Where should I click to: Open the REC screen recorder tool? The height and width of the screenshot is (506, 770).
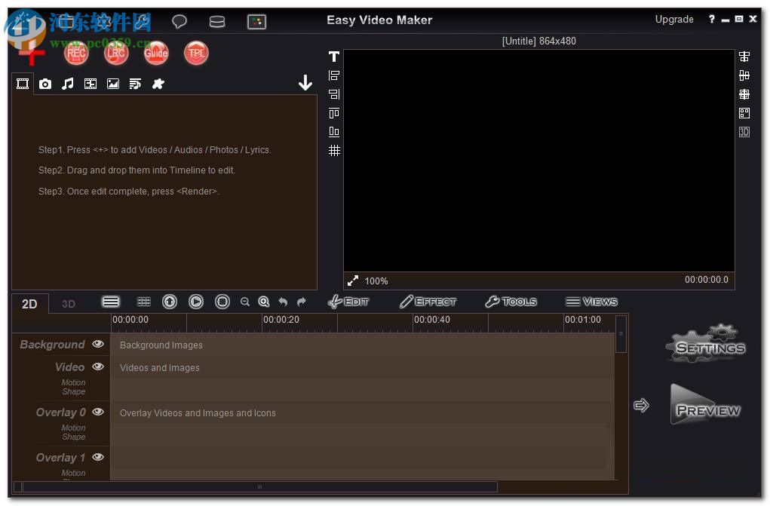pos(75,53)
